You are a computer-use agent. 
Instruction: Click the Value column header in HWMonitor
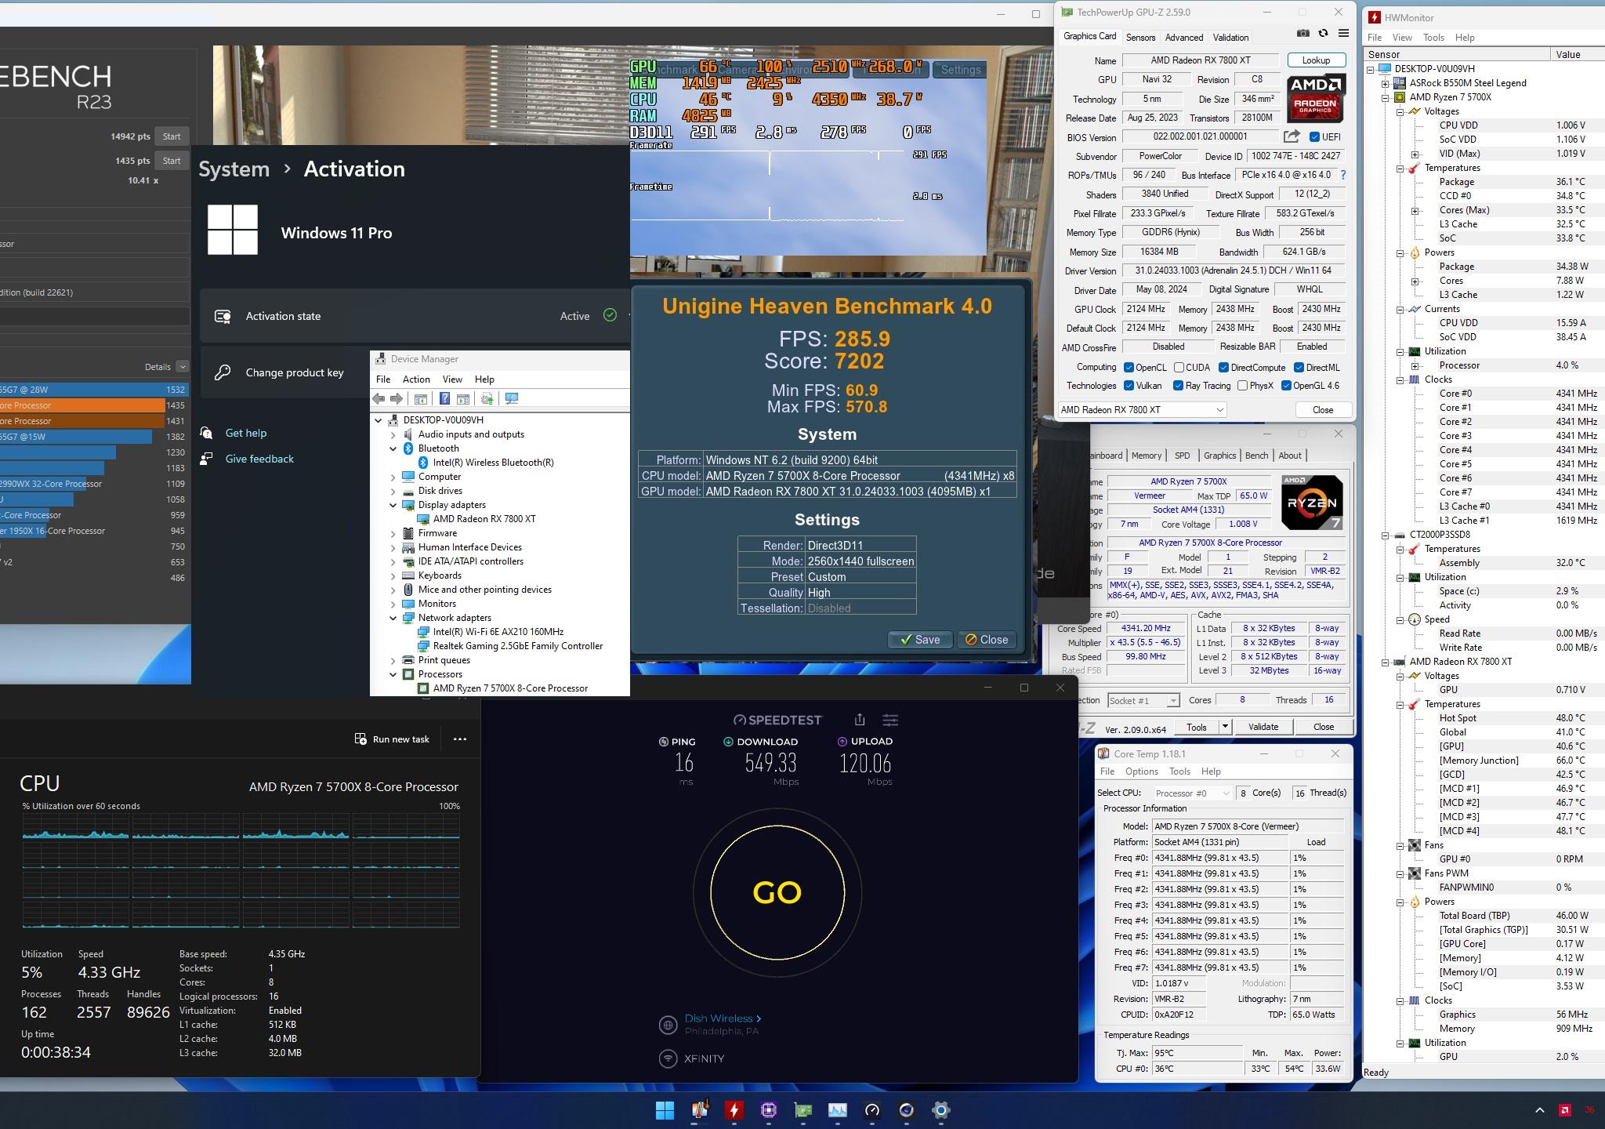pyautogui.click(x=1576, y=54)
